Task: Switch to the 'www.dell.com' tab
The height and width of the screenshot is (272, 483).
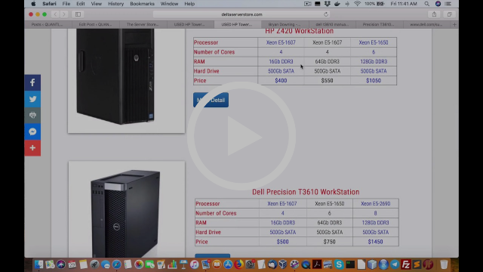Action: 426,24
